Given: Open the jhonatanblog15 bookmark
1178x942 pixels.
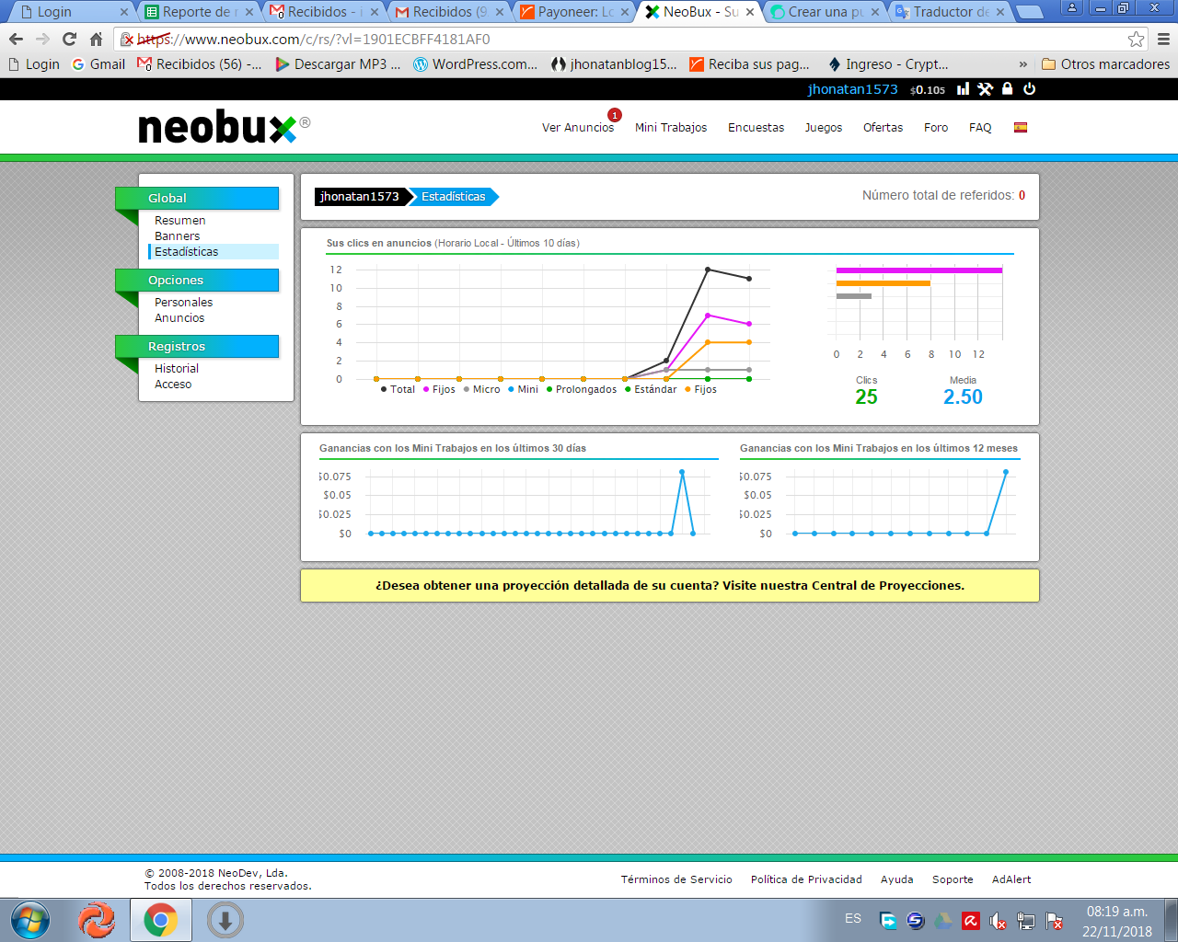Looking at the screenshot, I should [x=614, y=64].
